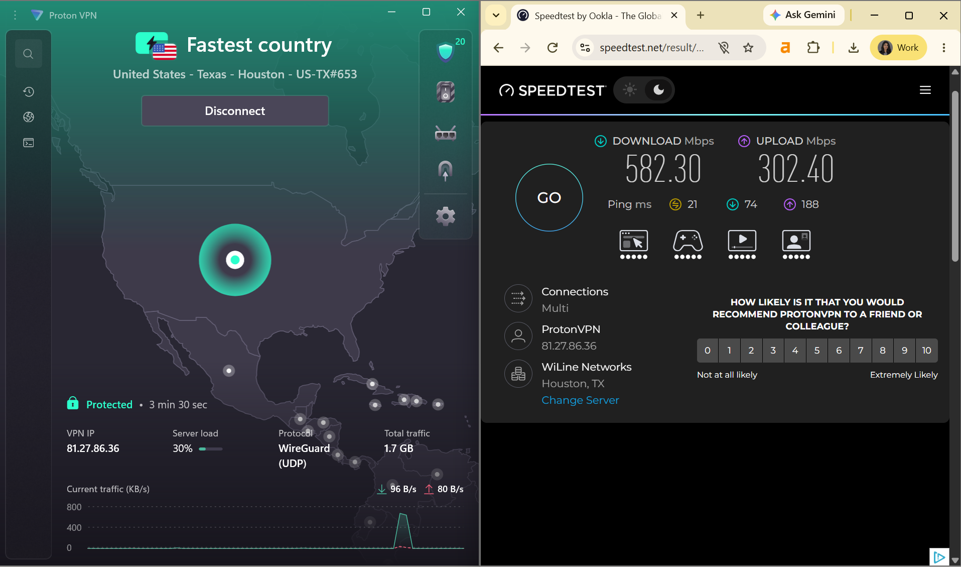Click the idle ping 21 value
Image resolution: width=961 pixels, height=567 pixels.
[692, 204]
